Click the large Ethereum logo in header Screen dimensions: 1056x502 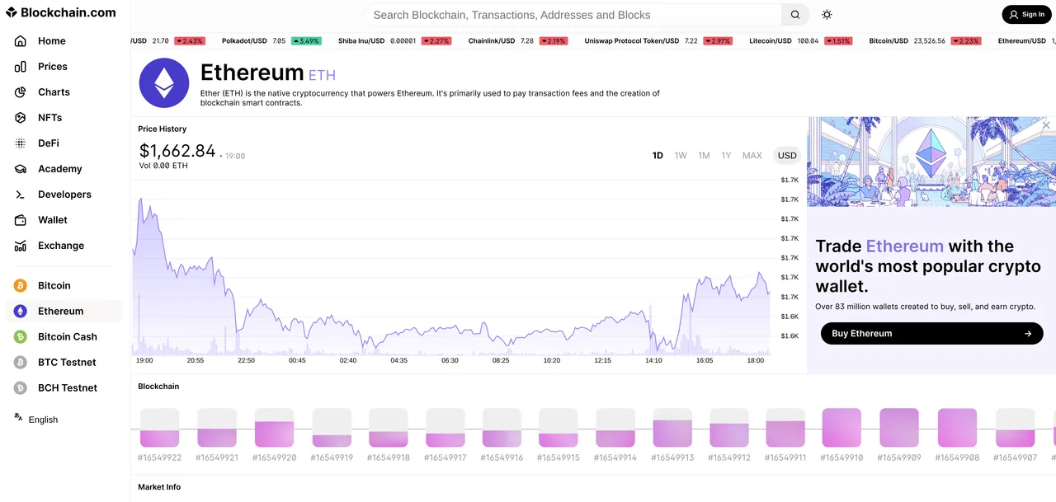(164, 82)
